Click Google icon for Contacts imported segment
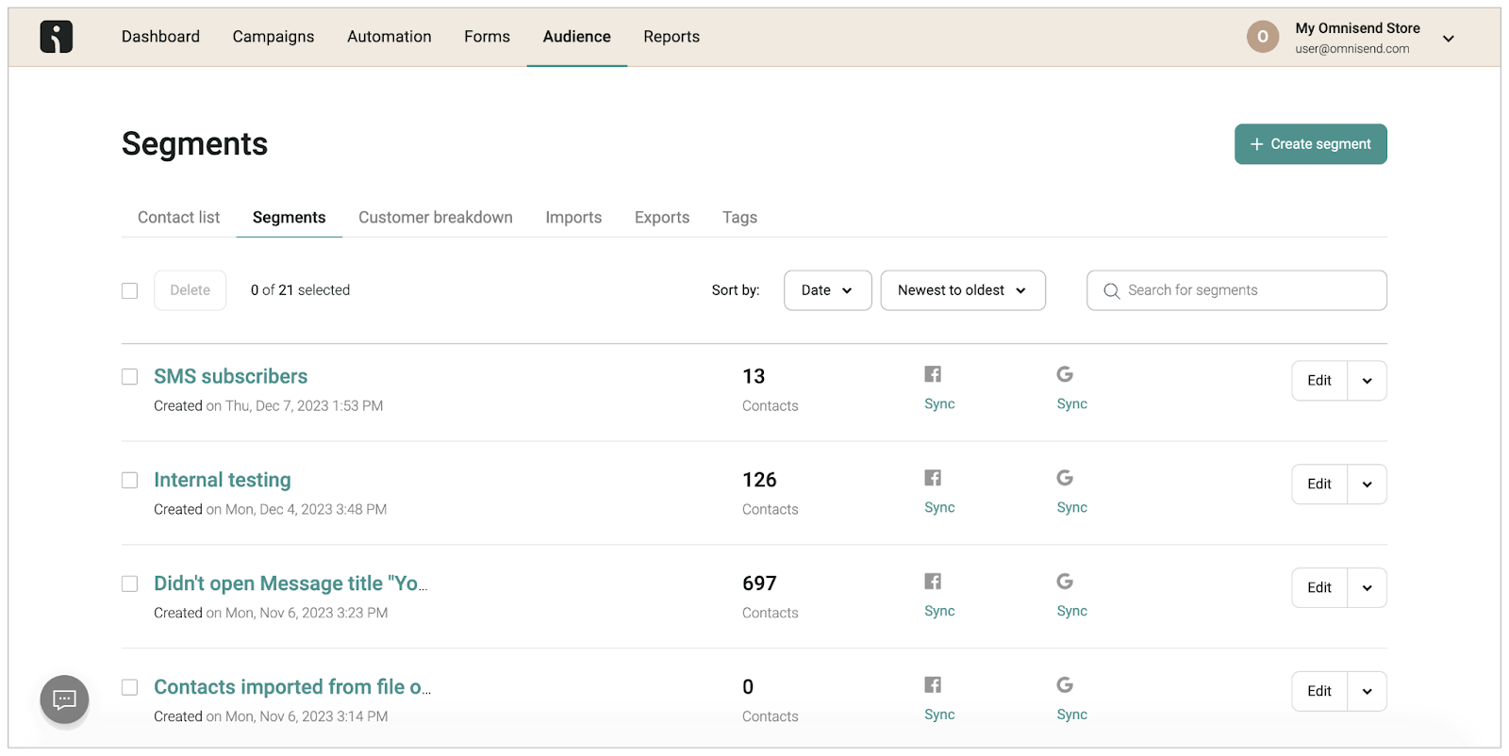 click(x=1065, y=685)
